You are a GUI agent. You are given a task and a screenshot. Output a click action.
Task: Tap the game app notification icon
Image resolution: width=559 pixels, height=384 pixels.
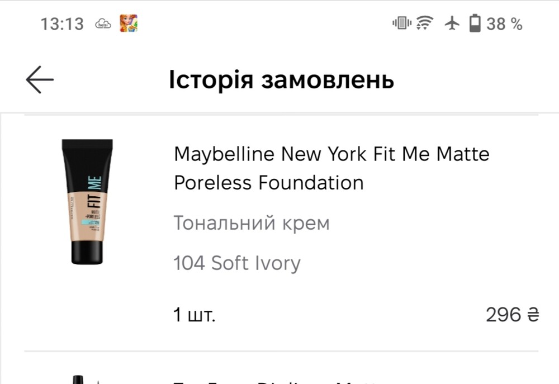point(129,23)
